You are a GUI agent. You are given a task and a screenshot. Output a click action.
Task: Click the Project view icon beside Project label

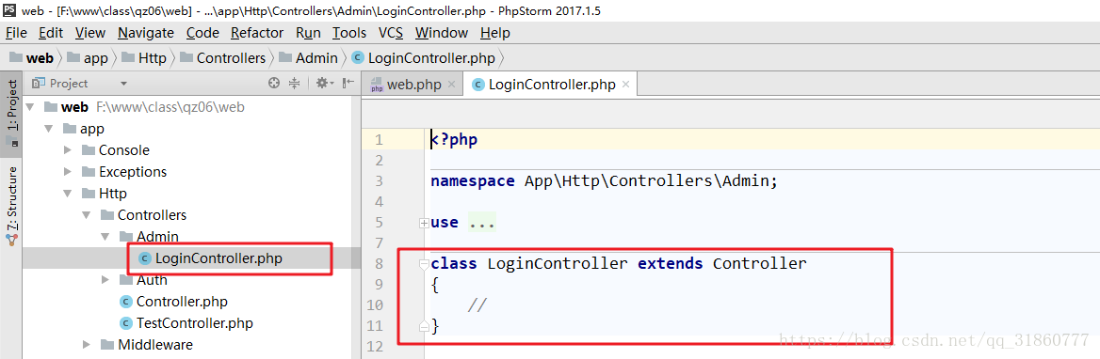coord(40,84)
